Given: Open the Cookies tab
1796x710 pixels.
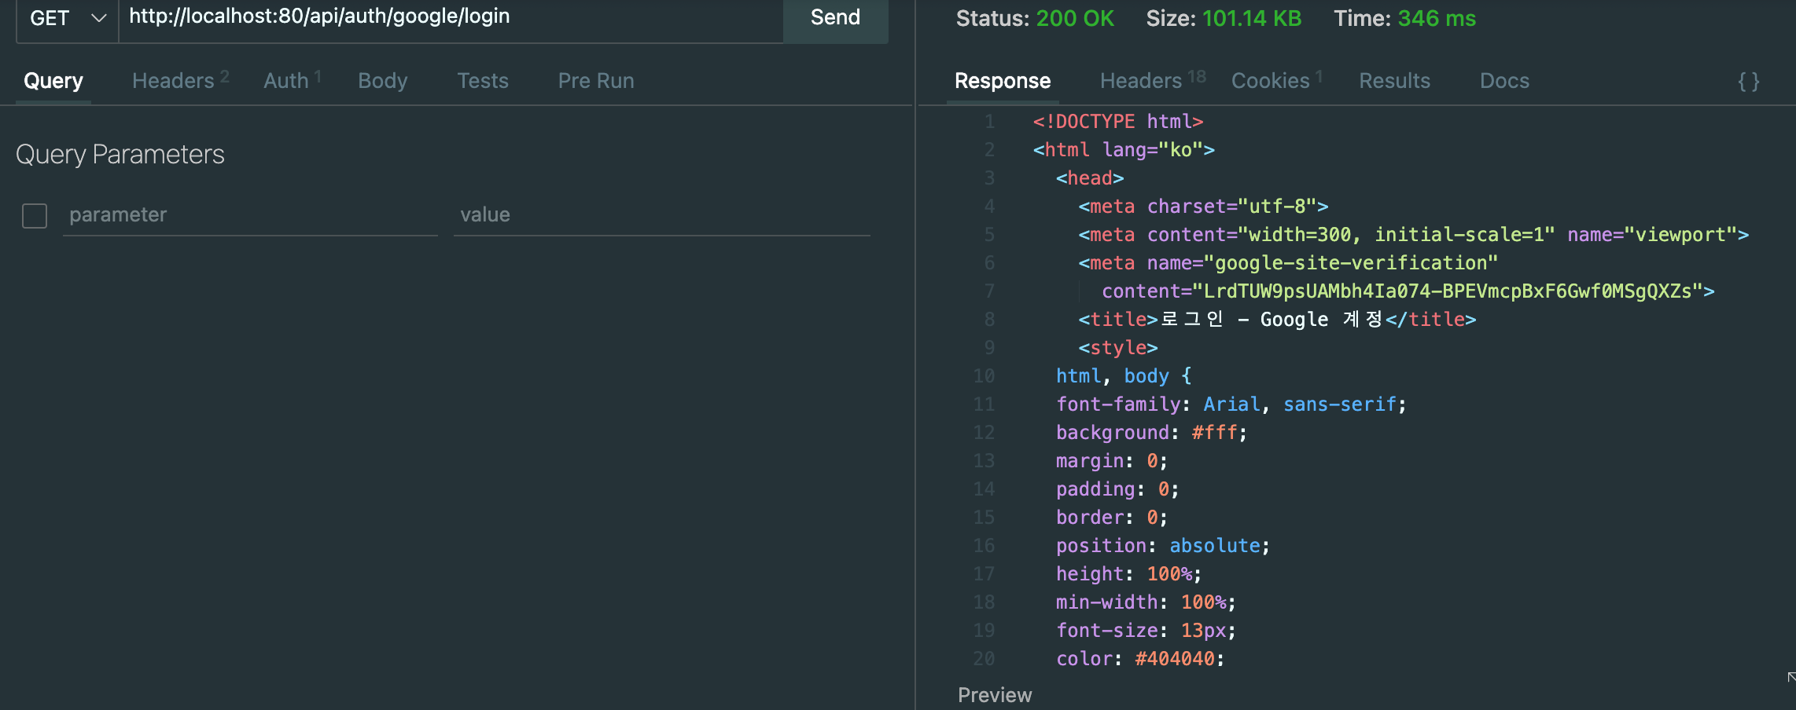Looking at the screenshot, I should [x=1277, y=80].
